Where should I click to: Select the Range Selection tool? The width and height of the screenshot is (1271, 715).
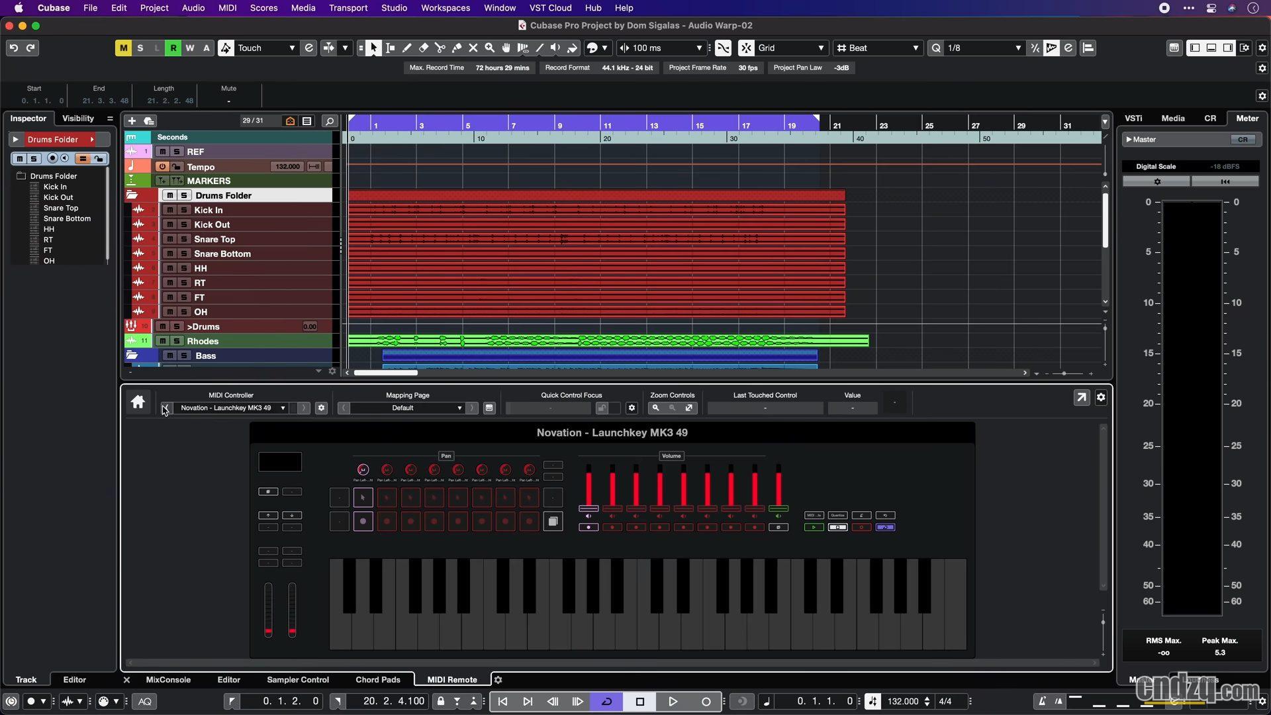390,48
